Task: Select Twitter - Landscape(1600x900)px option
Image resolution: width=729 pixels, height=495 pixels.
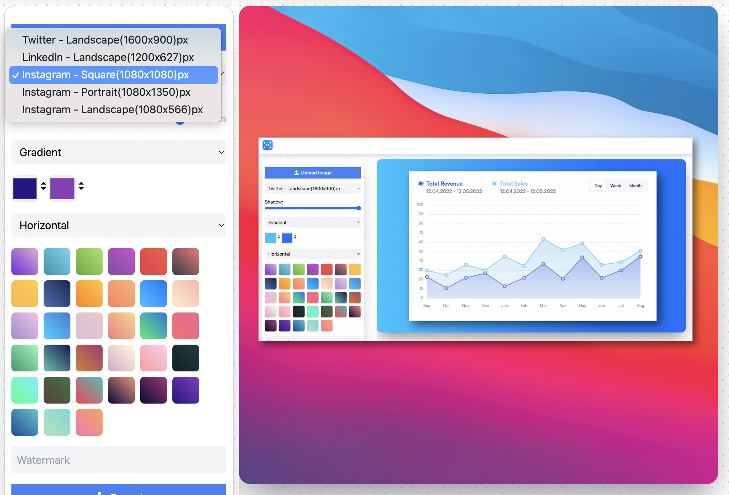Action: (x=114, y=40)
